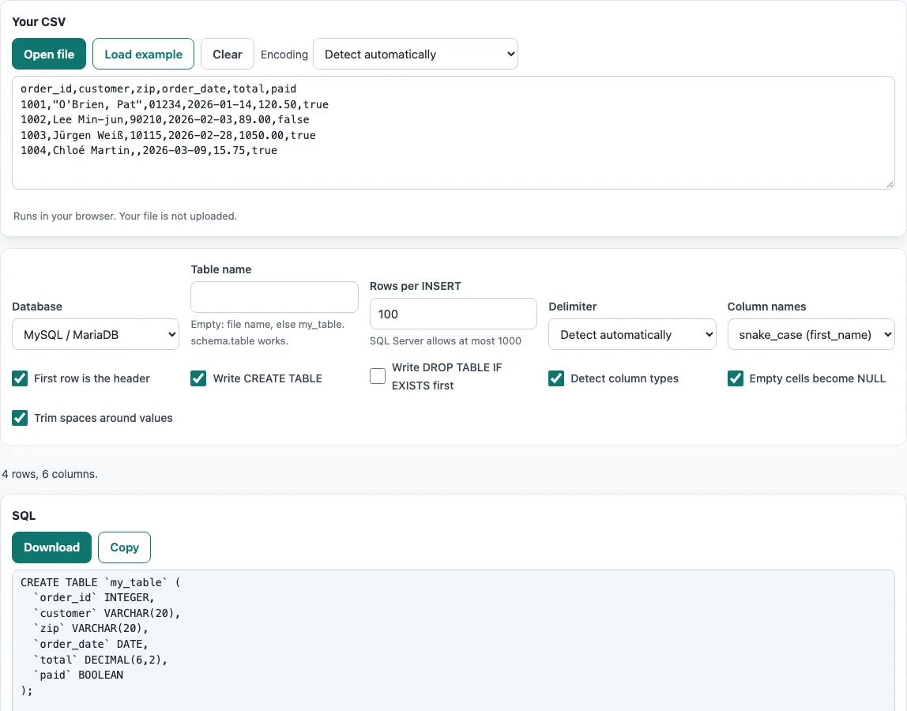Clear the CSV input
The height and width of the screenshot is (711, 907).
(228, 54)
